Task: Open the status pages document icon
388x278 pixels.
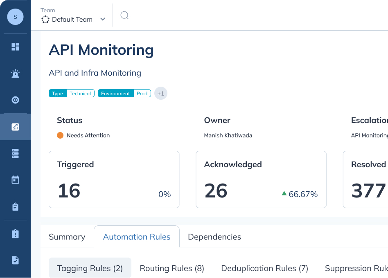Action: [x=15, y=260]
